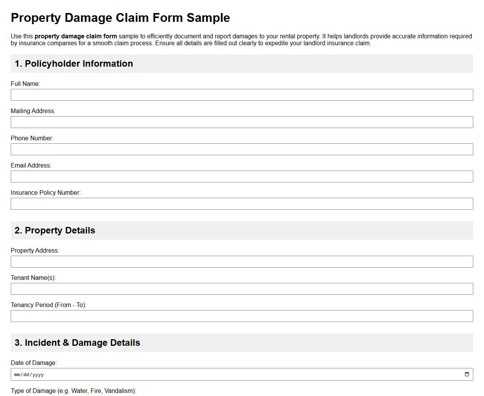Click the Full Name label
Screen dimensions: 484x396
pyautogui.click(x=25, y=84)
